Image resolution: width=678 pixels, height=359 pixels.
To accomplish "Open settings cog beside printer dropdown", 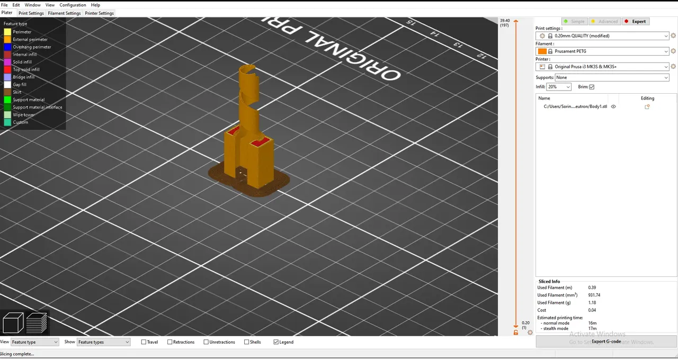I will (x=673, y=67).
